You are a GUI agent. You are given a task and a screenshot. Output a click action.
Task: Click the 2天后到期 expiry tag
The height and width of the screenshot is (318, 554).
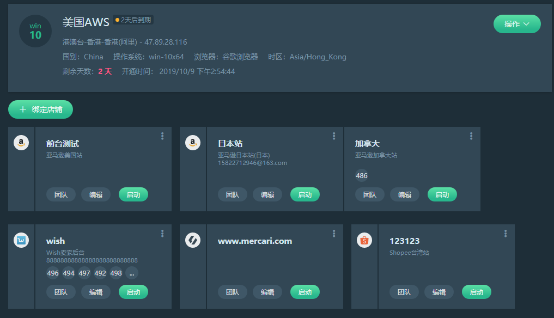pyautogui.click(x=133, y=20)
